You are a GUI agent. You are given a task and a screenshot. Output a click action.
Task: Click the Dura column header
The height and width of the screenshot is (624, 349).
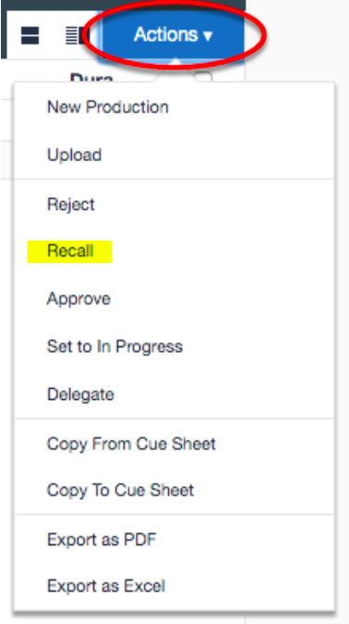tap(91, 78)
